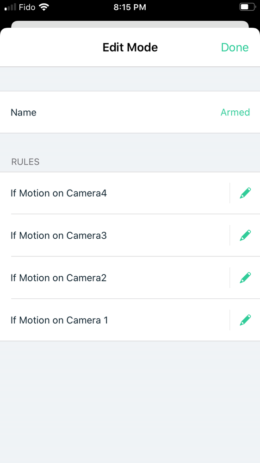
Task: Select the If Motion on Camera4 rule
Action: pos(115,193)
